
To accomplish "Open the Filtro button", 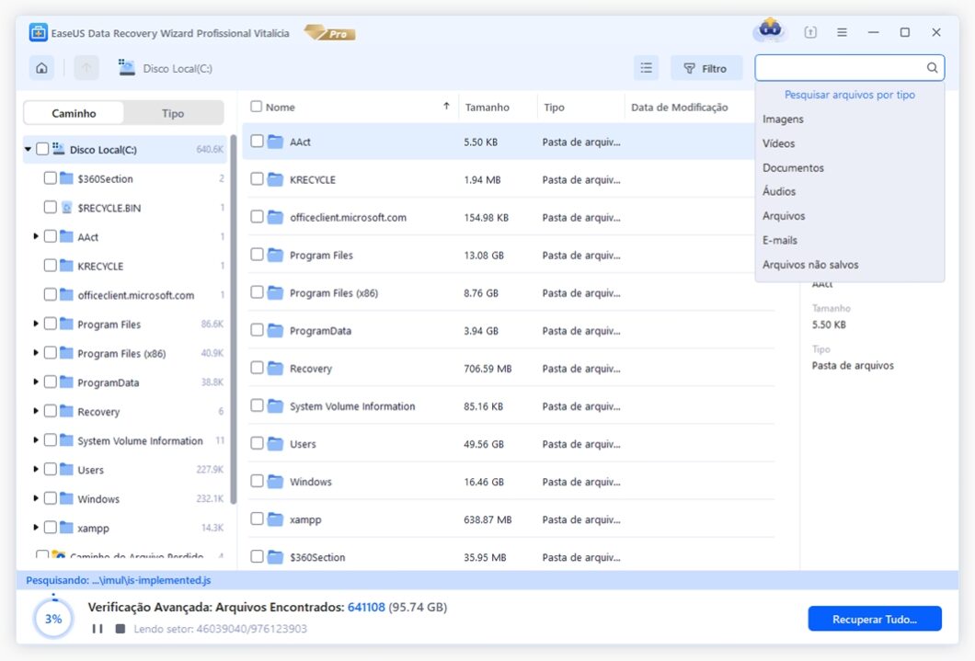I will coord(705,67).
